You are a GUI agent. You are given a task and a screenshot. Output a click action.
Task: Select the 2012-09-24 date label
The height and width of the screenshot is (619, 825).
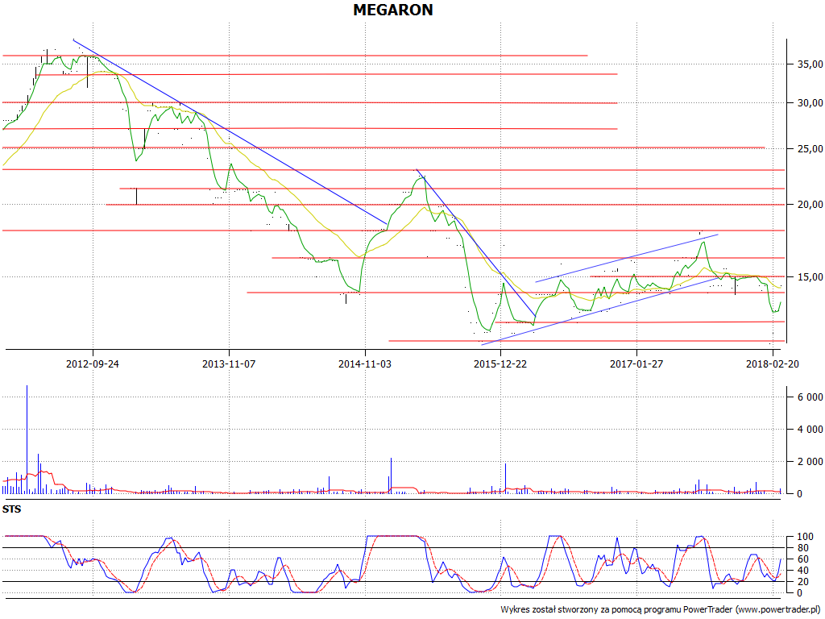[93, 364]
